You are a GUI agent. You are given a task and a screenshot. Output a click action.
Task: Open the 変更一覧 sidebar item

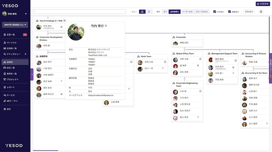point(15,35)
